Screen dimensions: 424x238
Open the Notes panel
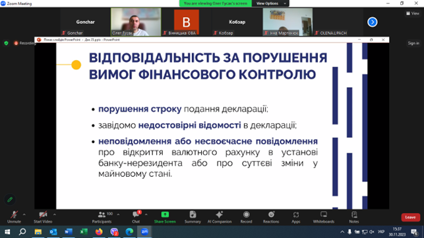tap(354, 217)
